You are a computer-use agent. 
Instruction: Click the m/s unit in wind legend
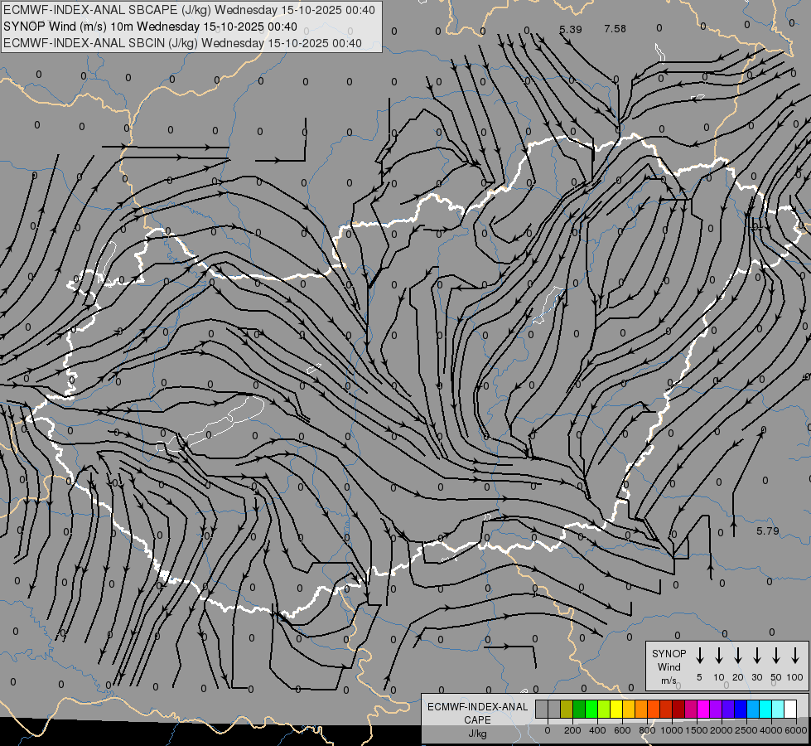669,681
